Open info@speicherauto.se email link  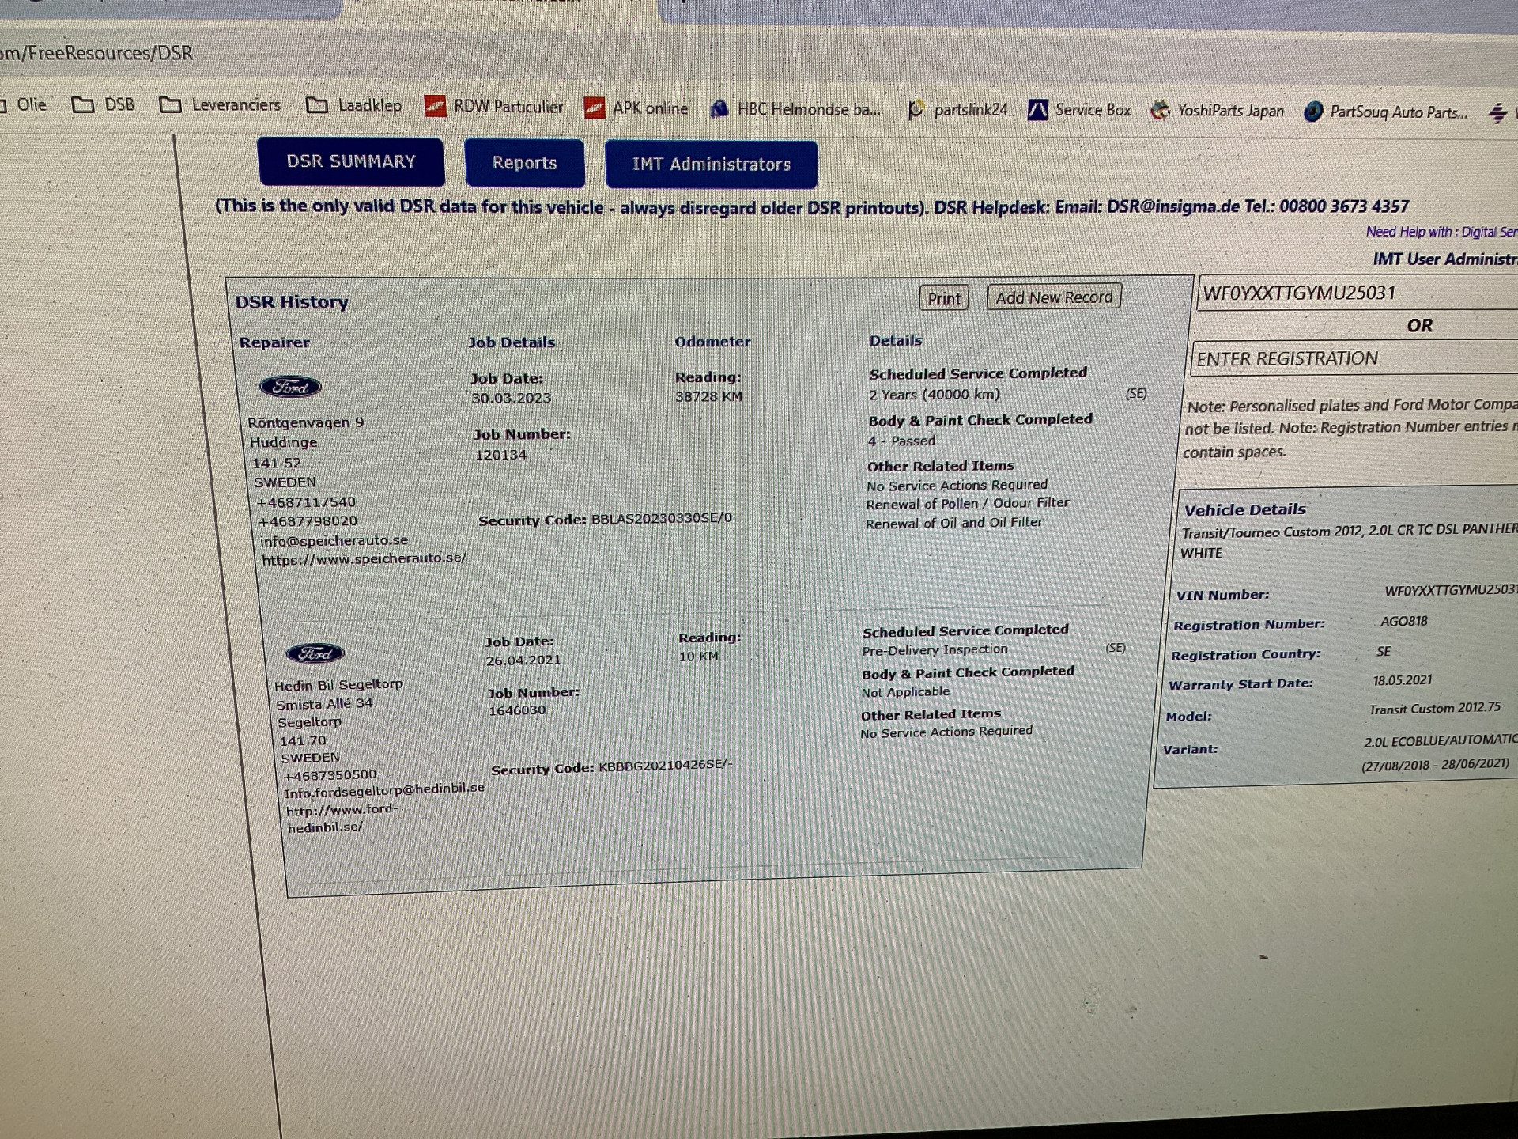(x=334, y=540)
